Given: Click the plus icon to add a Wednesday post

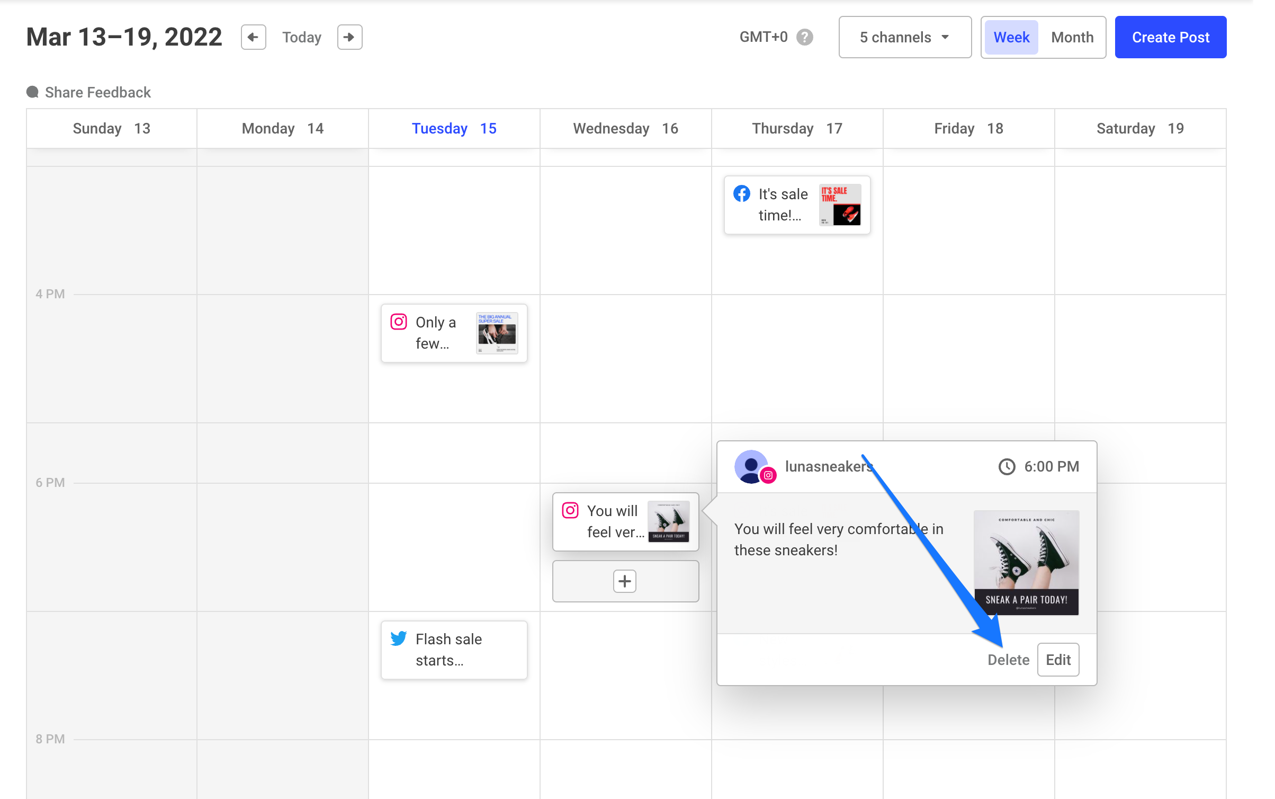Looking at the screenshot, I should [x=625, y=581].
